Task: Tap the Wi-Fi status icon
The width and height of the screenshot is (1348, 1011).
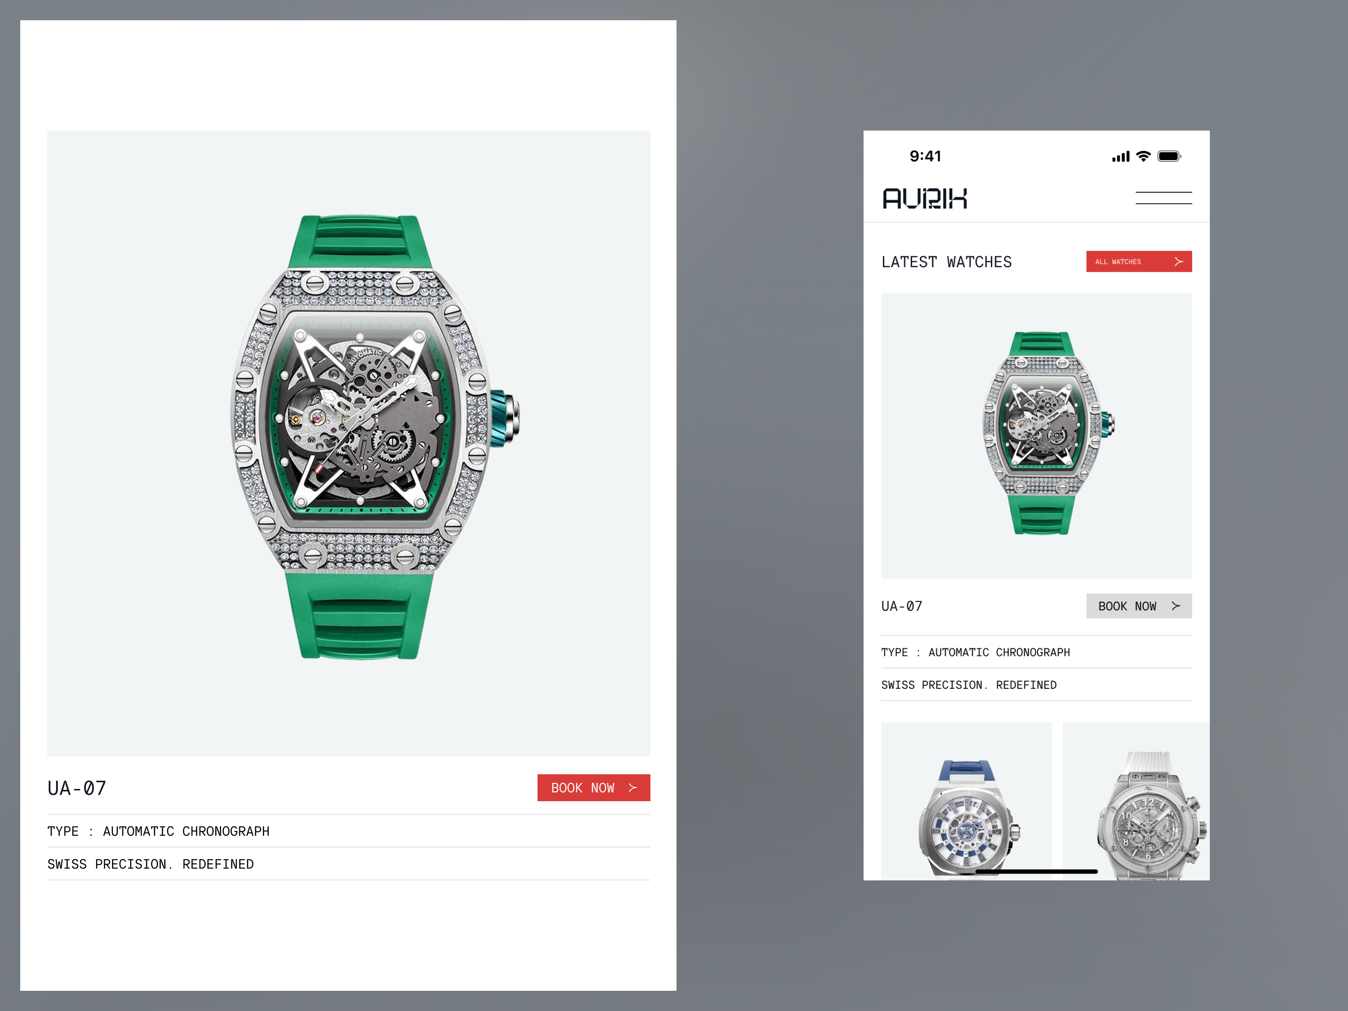Action: (1143, 156)
